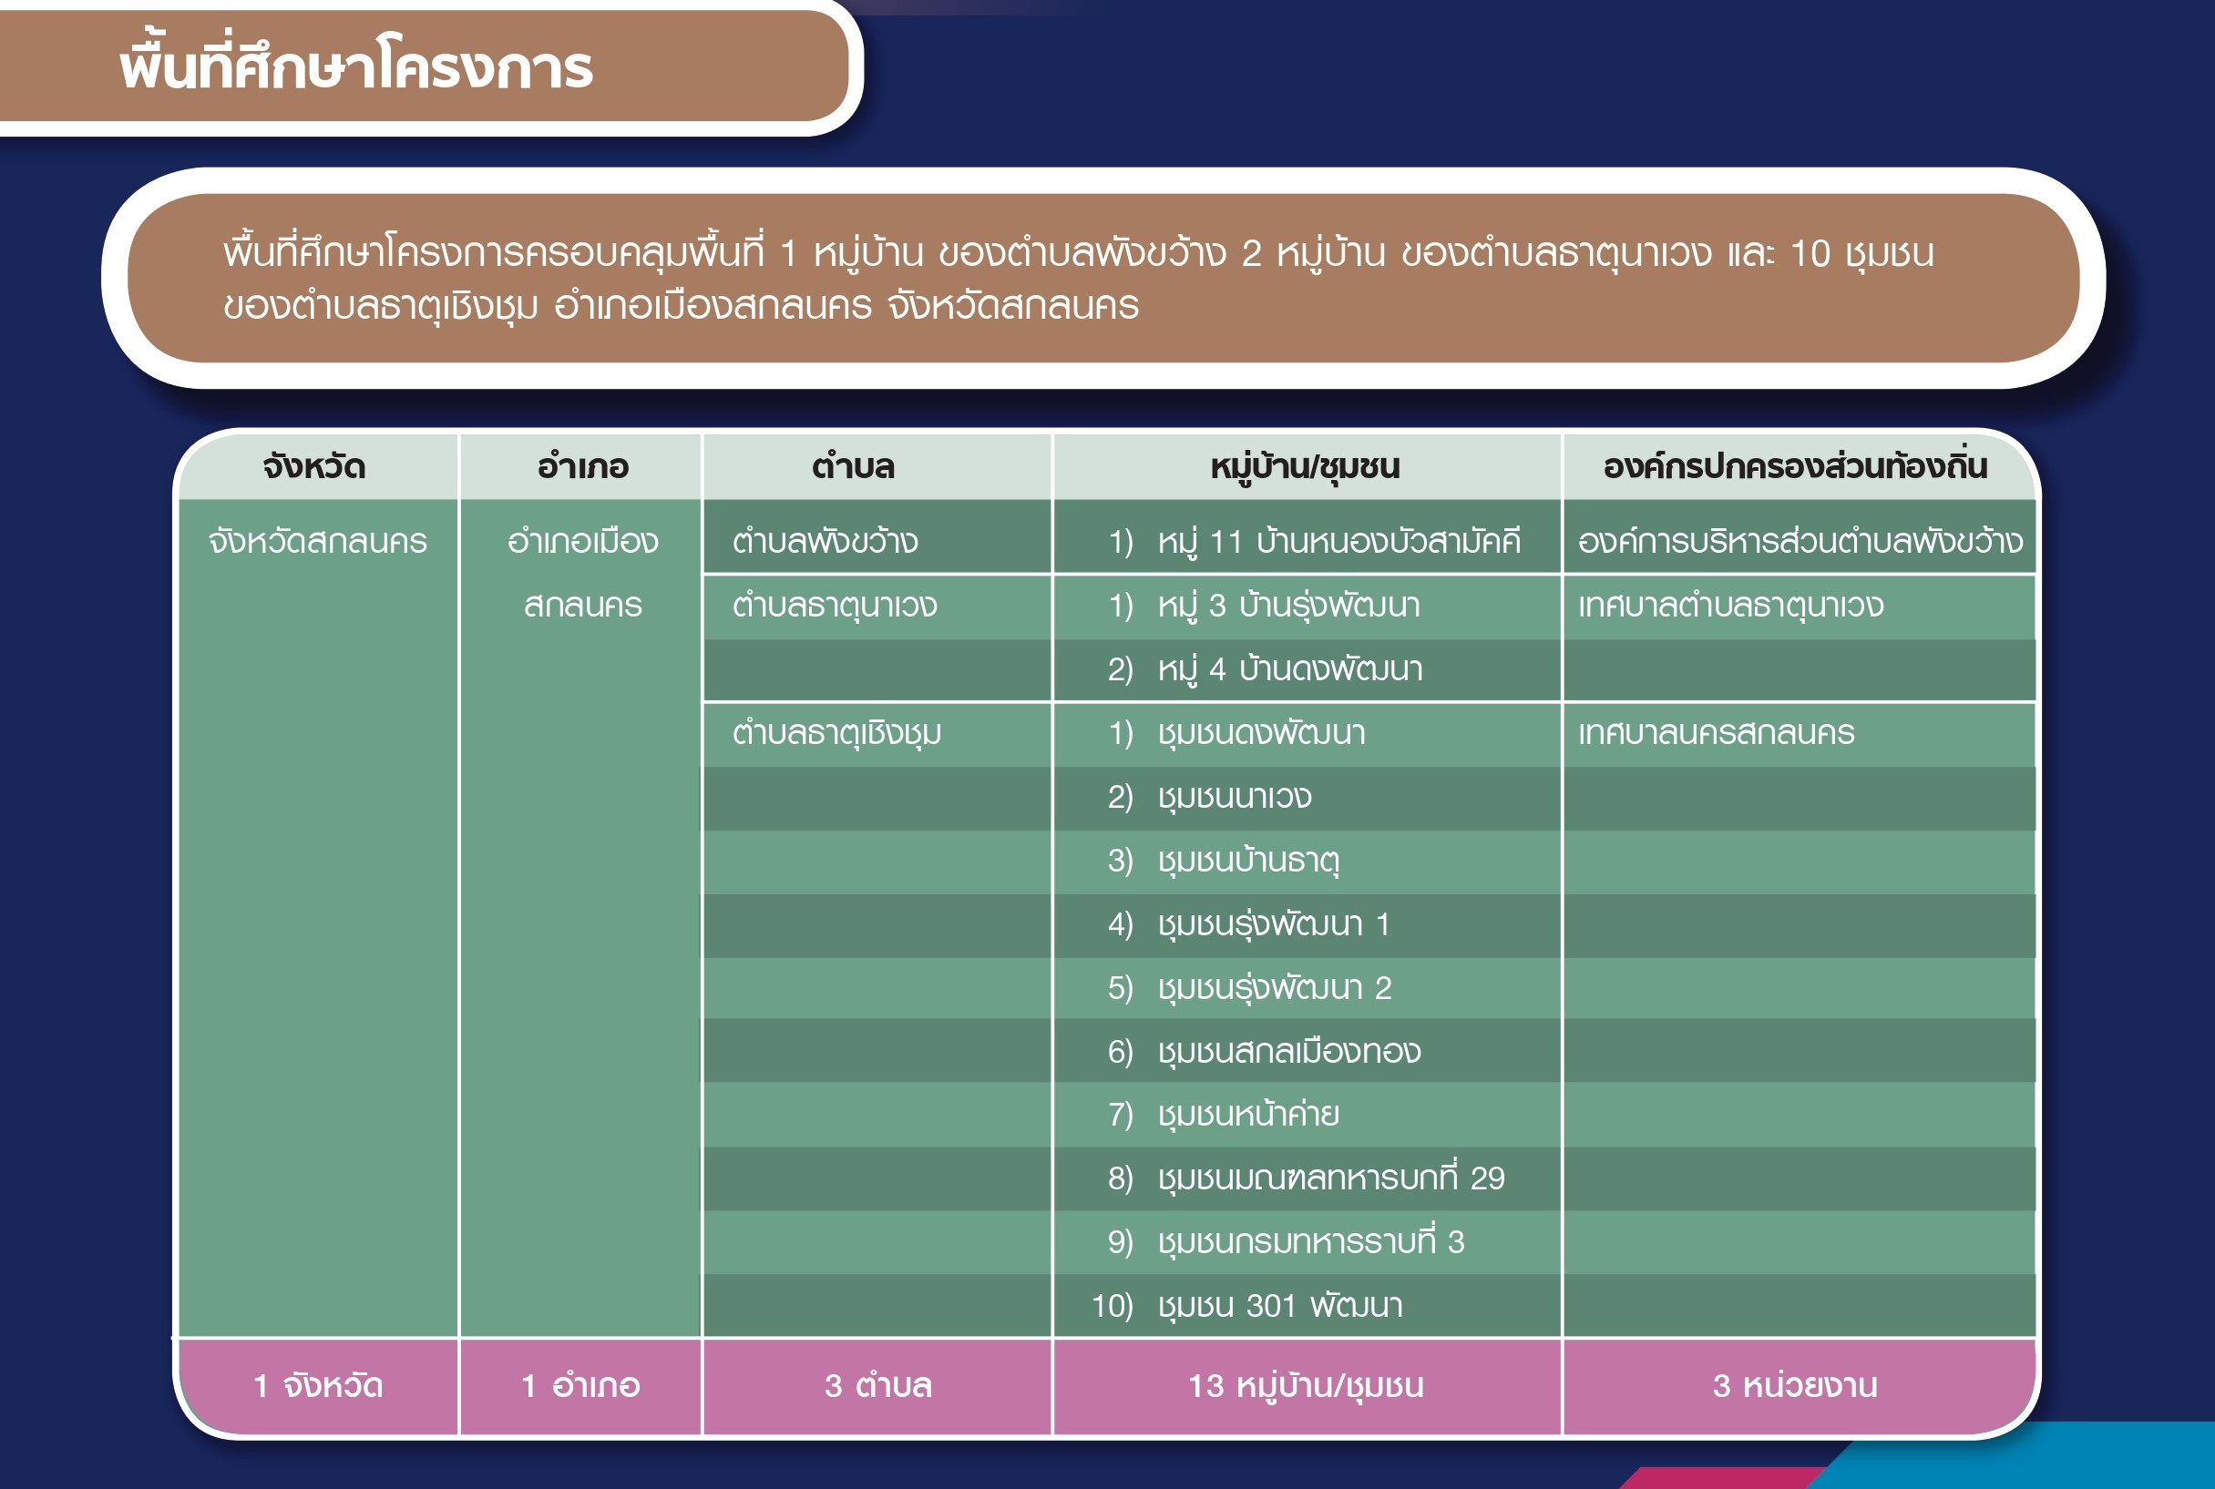Select หมู่ 4 บ้านดงพัฒนา row
2215x1489 pixels.
(x=1289, y=669)
